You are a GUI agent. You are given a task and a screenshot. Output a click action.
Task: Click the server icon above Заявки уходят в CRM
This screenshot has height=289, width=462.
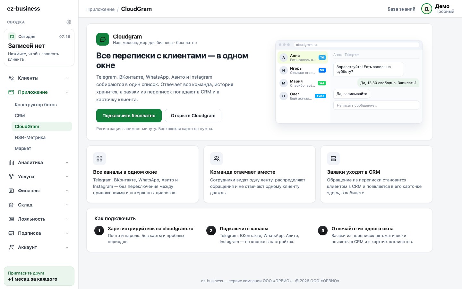coord(333,159)
